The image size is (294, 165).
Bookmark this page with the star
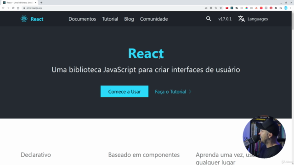coord(221,8)
